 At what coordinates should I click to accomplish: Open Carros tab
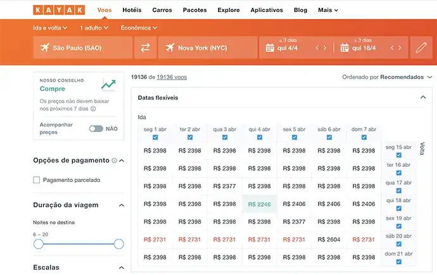162,10
